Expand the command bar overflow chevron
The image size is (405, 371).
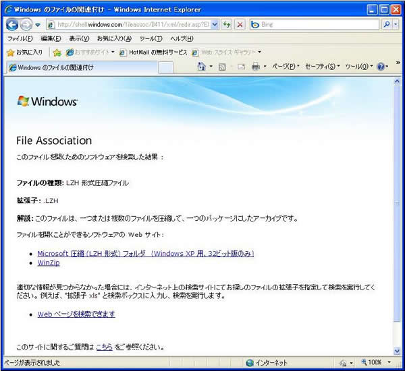398,63
